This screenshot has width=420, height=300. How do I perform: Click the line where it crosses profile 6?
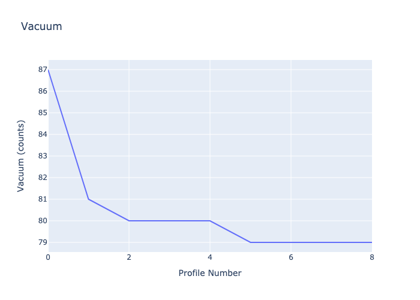[291, 242]
